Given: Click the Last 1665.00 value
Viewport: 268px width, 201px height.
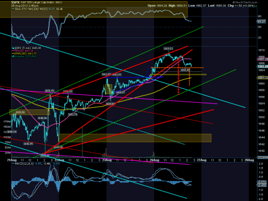Looking at the screenshot, I should tap(217, 6).
